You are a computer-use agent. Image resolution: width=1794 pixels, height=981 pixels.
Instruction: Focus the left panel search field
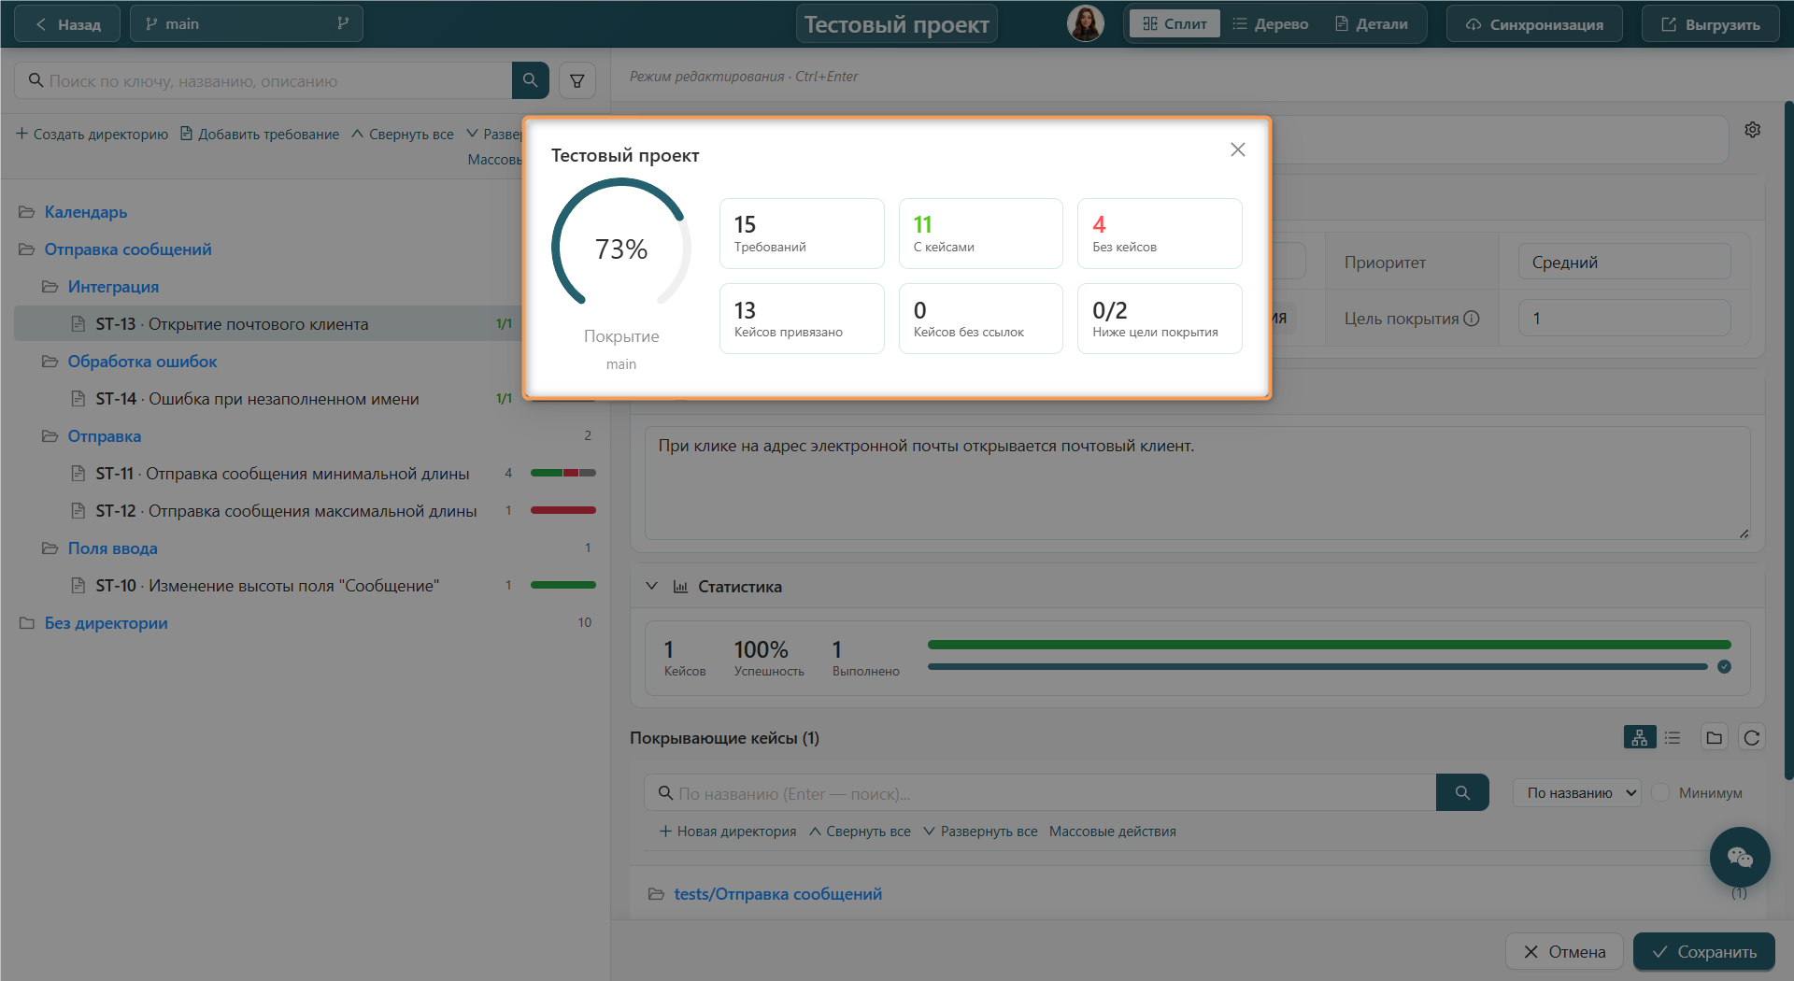click(263, 81)
